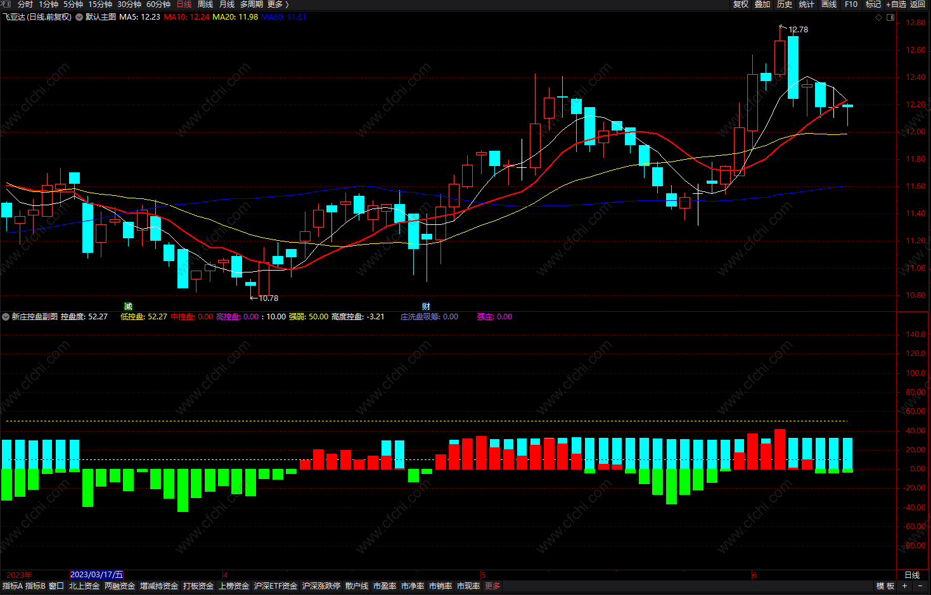This screenshot has width=931, height=595.
Task: Expand the red 更多 indicators in bottom bar
Action: pyautogui.click(x=492, y=586)
